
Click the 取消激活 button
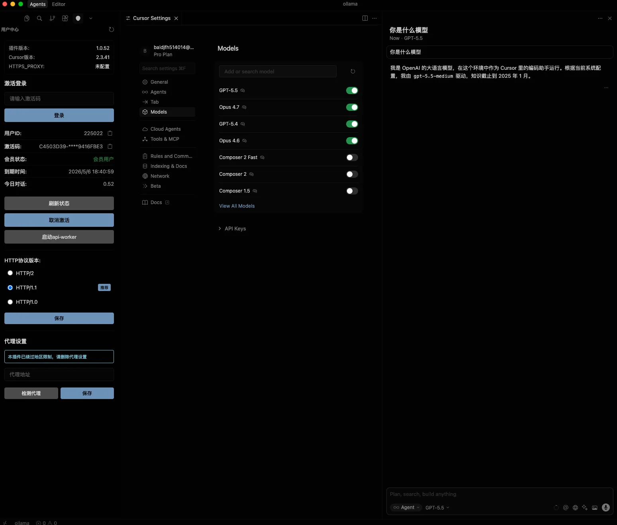(x=59, y=220)
